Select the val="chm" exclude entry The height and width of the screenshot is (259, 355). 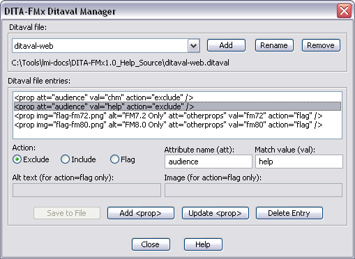coord(178,97)
